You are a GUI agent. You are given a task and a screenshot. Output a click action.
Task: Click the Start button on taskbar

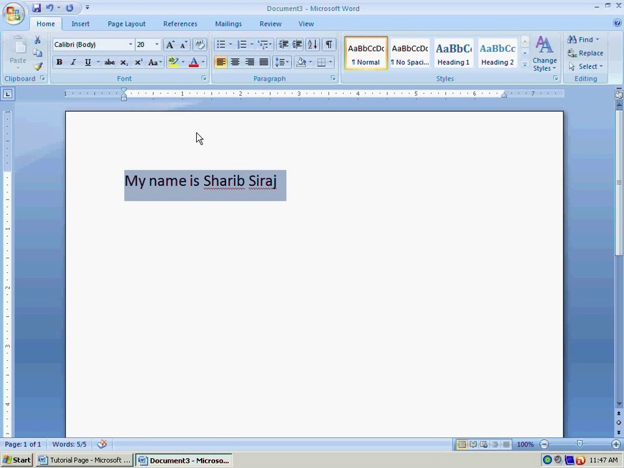pos(17,460)
